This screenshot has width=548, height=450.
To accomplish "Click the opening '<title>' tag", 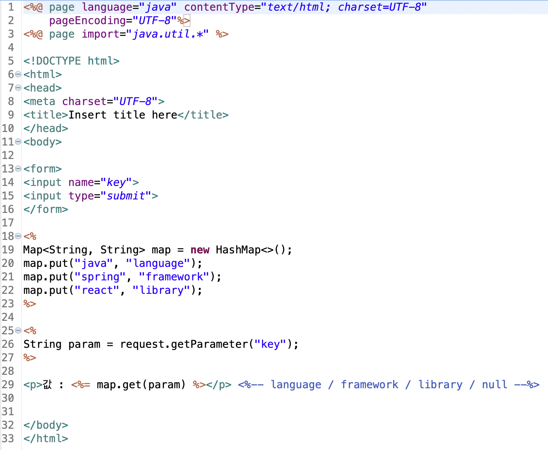I will 46,115.
